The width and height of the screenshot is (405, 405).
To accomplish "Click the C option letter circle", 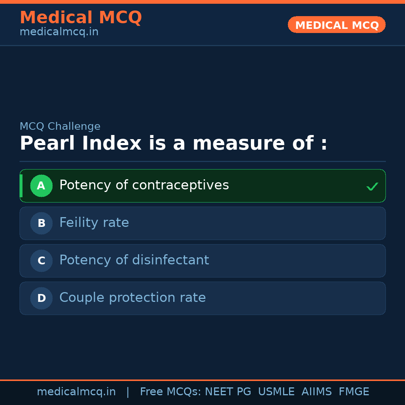I will pyautogui.click(x=41, y=261).
